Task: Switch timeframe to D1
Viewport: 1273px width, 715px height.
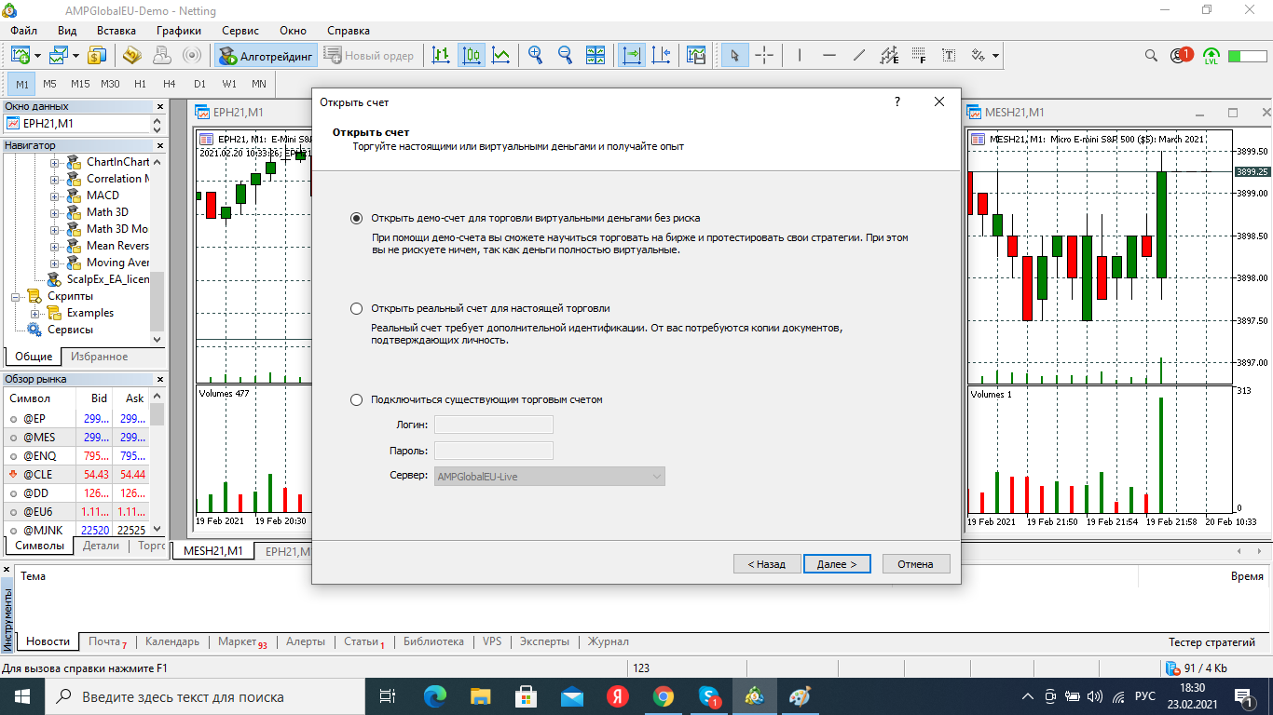Action: pos(199,84)
